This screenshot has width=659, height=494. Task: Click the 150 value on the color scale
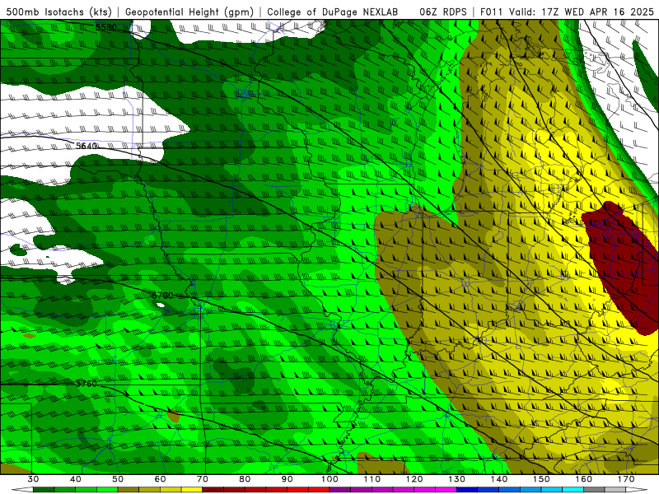click(x=541, y=479)
